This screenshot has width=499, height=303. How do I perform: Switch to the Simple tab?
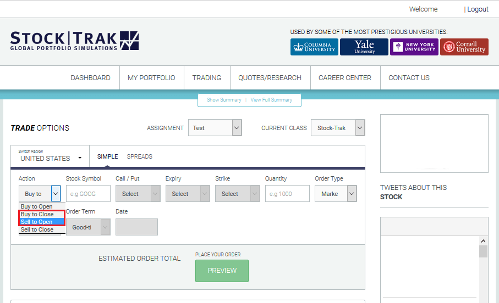pos(108,156)
